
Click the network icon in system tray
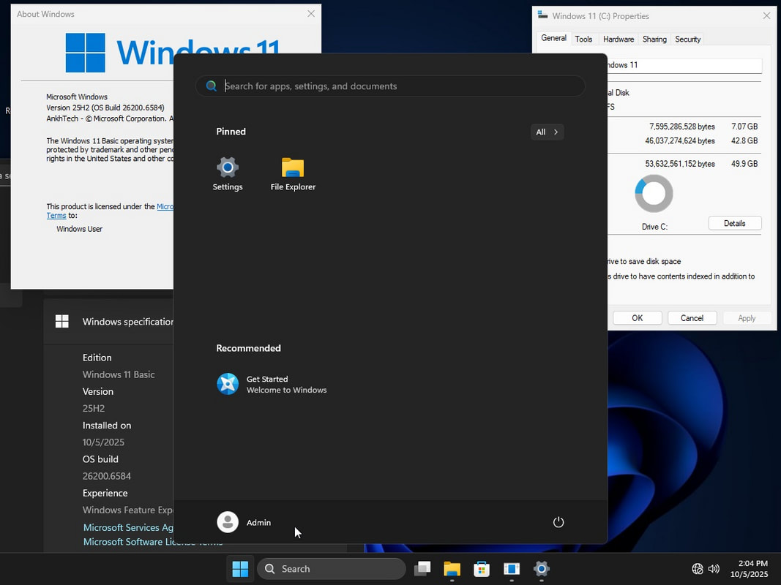tap(698, 568)
